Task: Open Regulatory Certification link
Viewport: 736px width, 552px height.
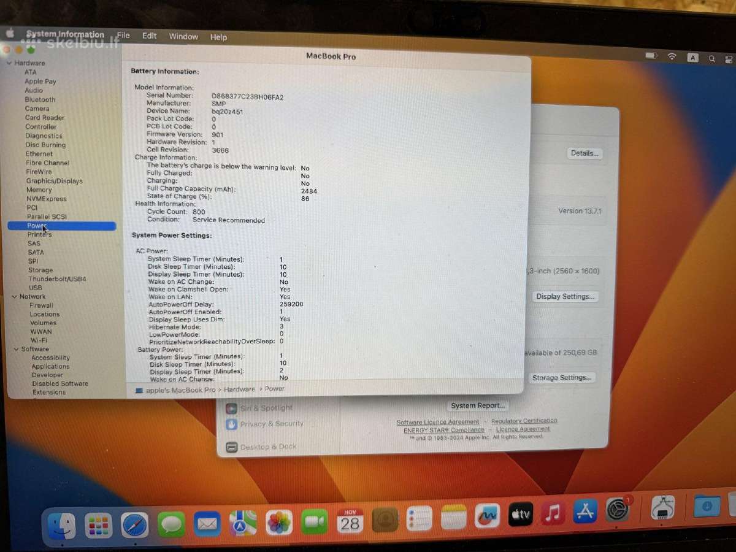Action: [x=524, y=421]
